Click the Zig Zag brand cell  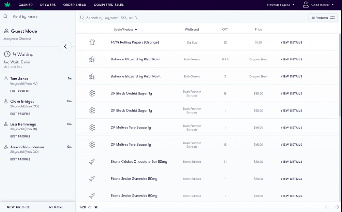192,42
